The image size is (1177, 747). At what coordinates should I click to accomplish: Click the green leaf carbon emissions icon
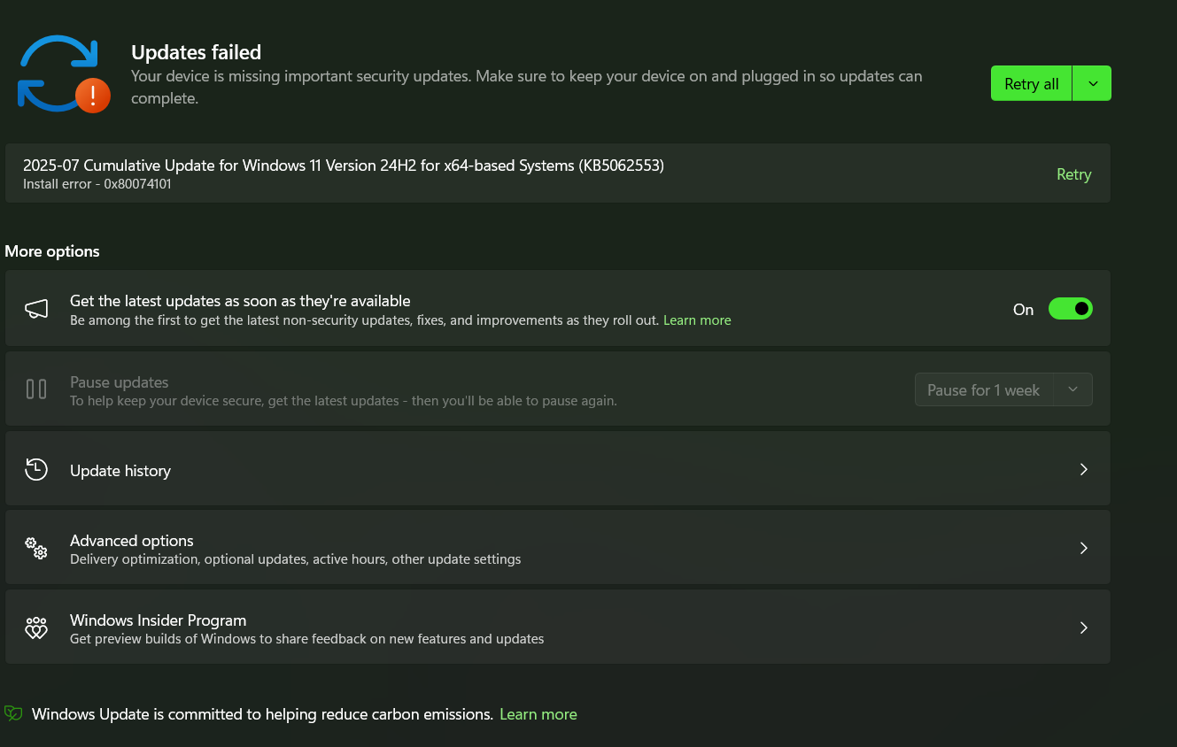tap(13, 713)
